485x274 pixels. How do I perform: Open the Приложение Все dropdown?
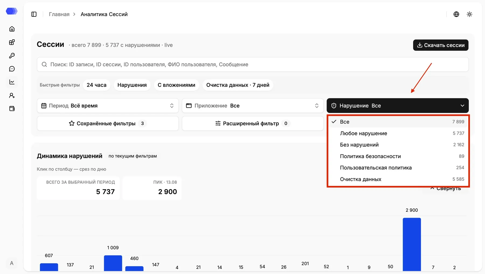tap(253, 106)
